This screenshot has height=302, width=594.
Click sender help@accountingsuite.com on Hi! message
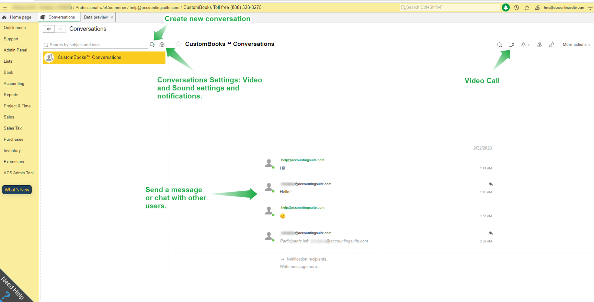(302, 160)
